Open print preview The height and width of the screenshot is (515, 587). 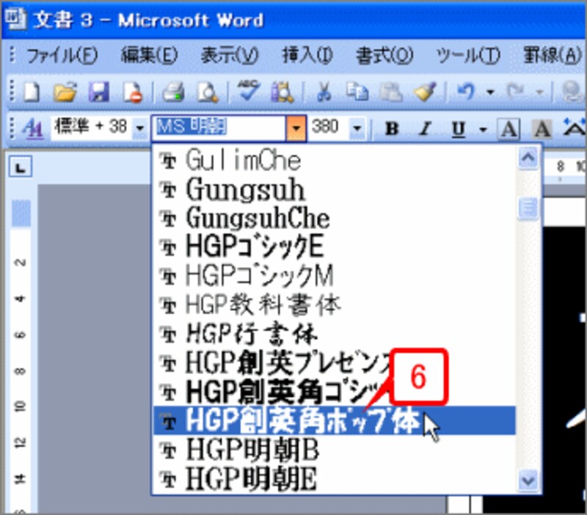[x=209, y=91]
